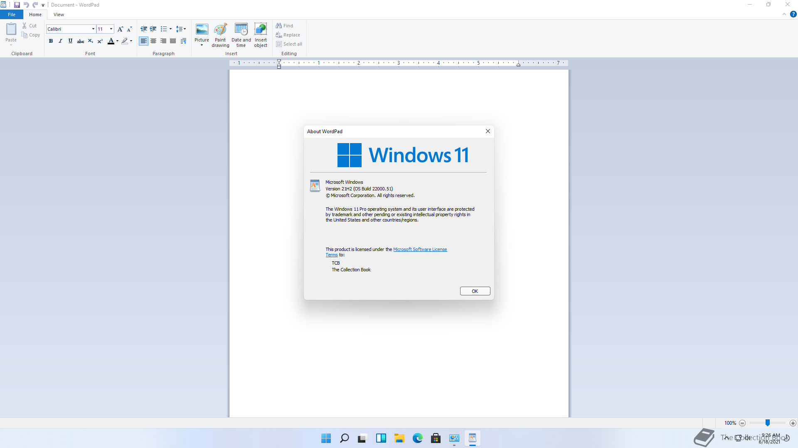Click the right indent marker on ruler
This screenshot has width=798, height=448.
[x=518, y=65]
